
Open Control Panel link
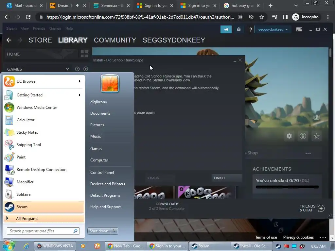point(102,173)
